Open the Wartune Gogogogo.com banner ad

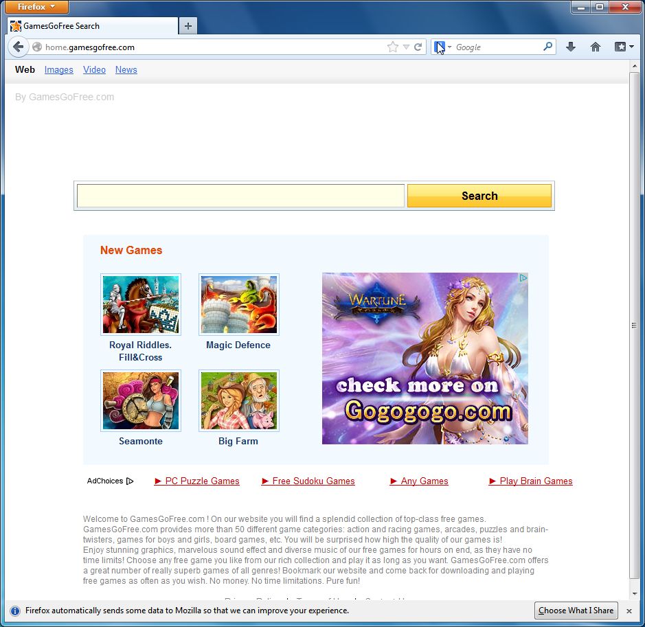click(x=425, y=358)
